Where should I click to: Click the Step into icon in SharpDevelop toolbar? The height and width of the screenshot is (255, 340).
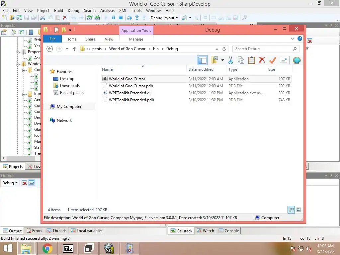(x=137, y=18)
